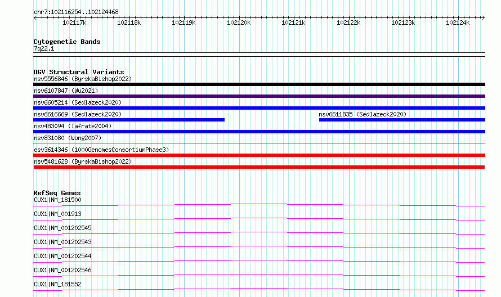Select the blue nsv483094 variant bar
This screenshot has width=501, height=297.
pyautogui.click(x=259, y=132)
